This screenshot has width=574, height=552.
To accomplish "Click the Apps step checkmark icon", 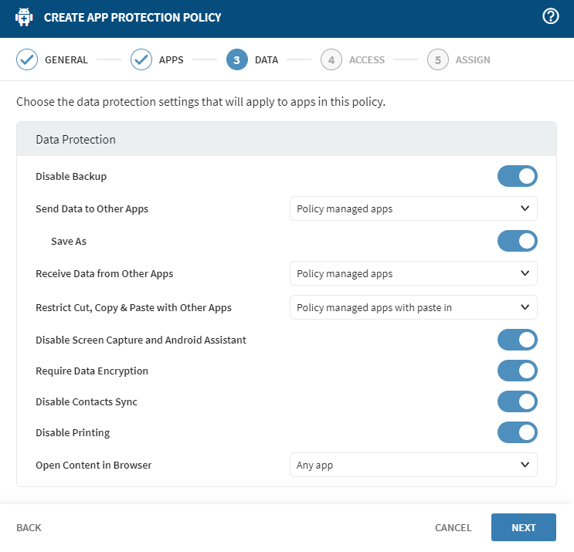I will click(x=141, y=59).
